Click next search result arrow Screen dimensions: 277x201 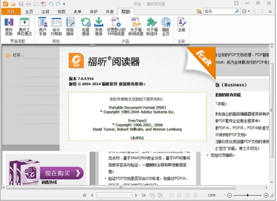262,11
